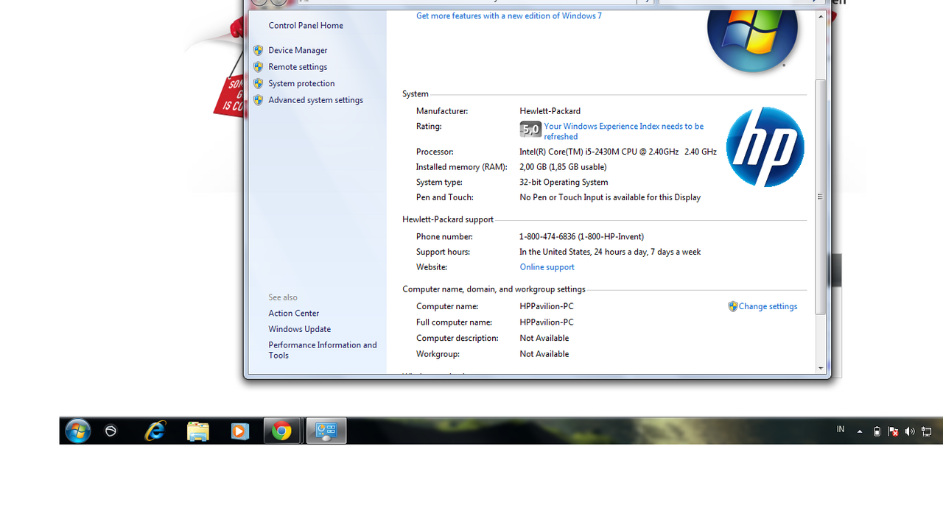943x530 pixels.
Task: Open Device Manager from the sidebar
Action: pyautogui.click(x=298, y=50)
